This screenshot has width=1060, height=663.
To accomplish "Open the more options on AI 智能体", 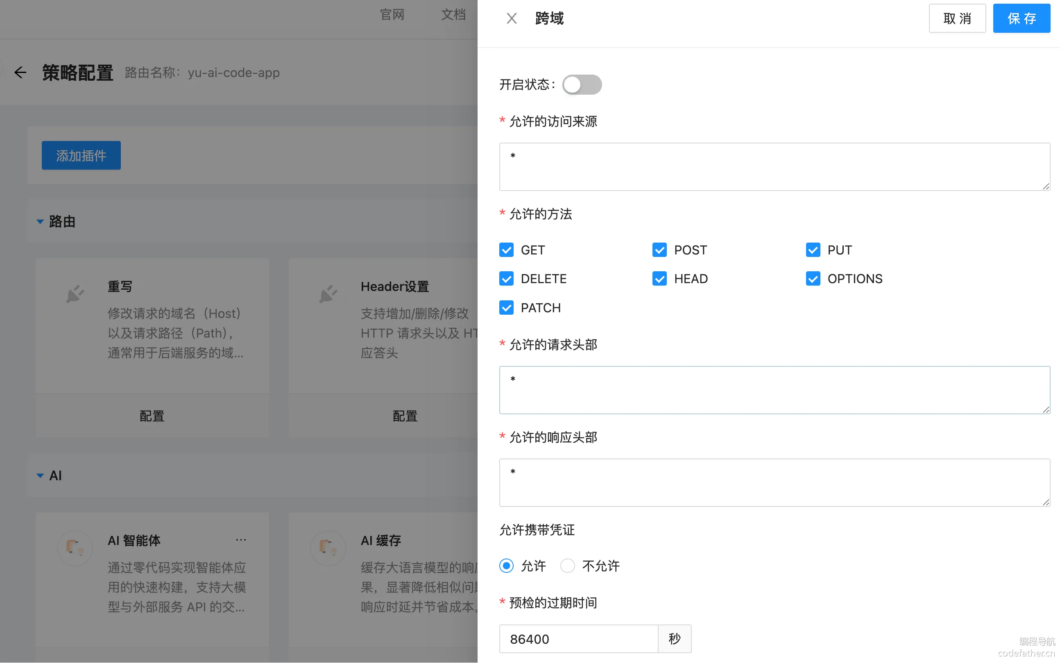I will (x=240, y=540).
